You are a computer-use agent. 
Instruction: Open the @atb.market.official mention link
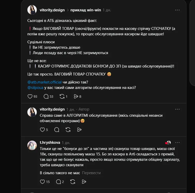pyautogui.click(x=44, y=82)
